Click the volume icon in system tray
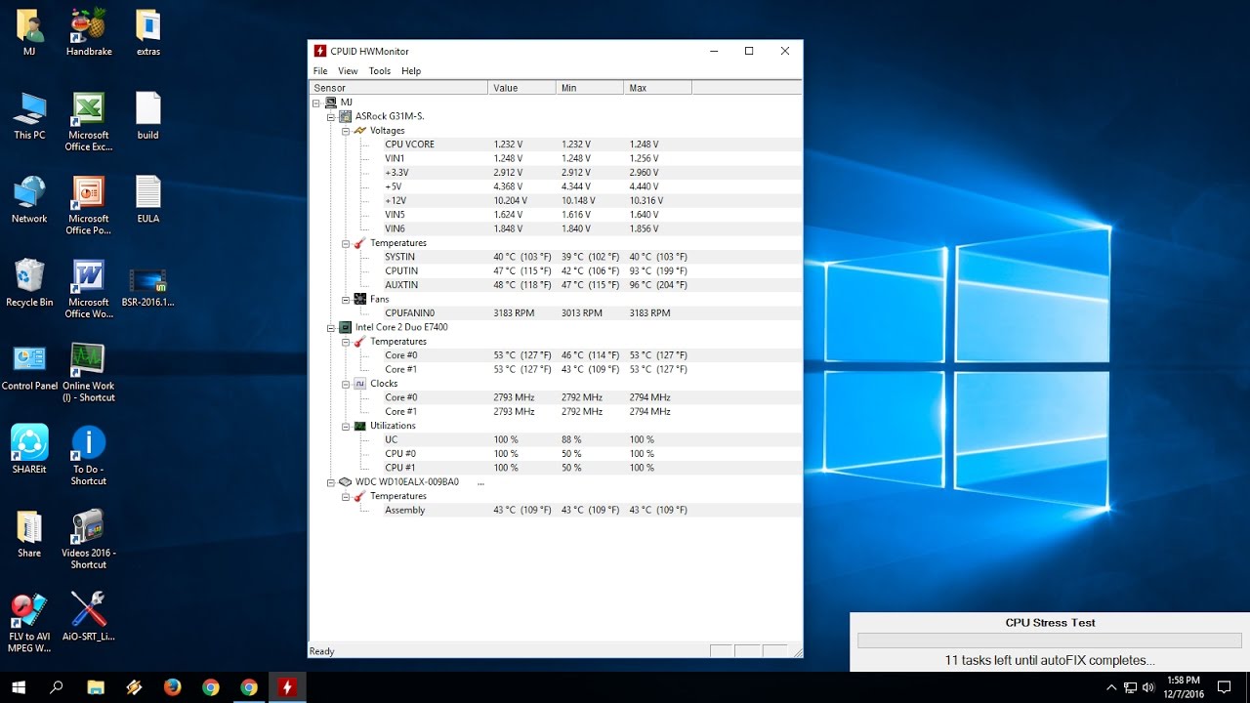This screenshot has width=1250, height=703. [x=1147, y=687]
